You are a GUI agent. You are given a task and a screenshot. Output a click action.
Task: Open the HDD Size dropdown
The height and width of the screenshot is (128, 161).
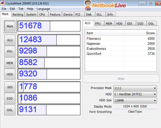click(135, 100)
